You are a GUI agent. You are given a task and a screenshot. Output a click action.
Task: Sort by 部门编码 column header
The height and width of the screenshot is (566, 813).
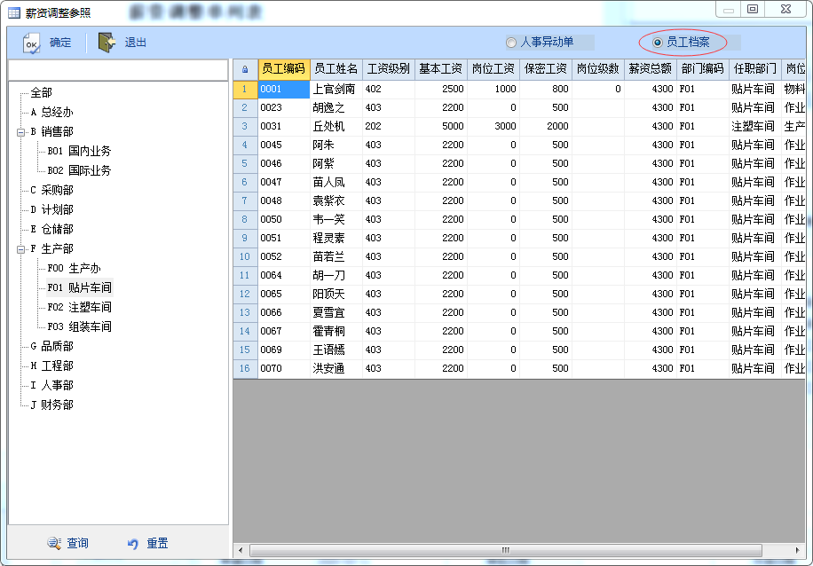point(703,69)
